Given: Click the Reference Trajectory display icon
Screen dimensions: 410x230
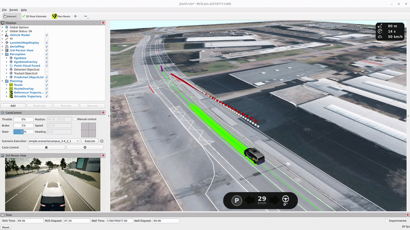Looking at the screenshot, I should [x=11, y=93].
